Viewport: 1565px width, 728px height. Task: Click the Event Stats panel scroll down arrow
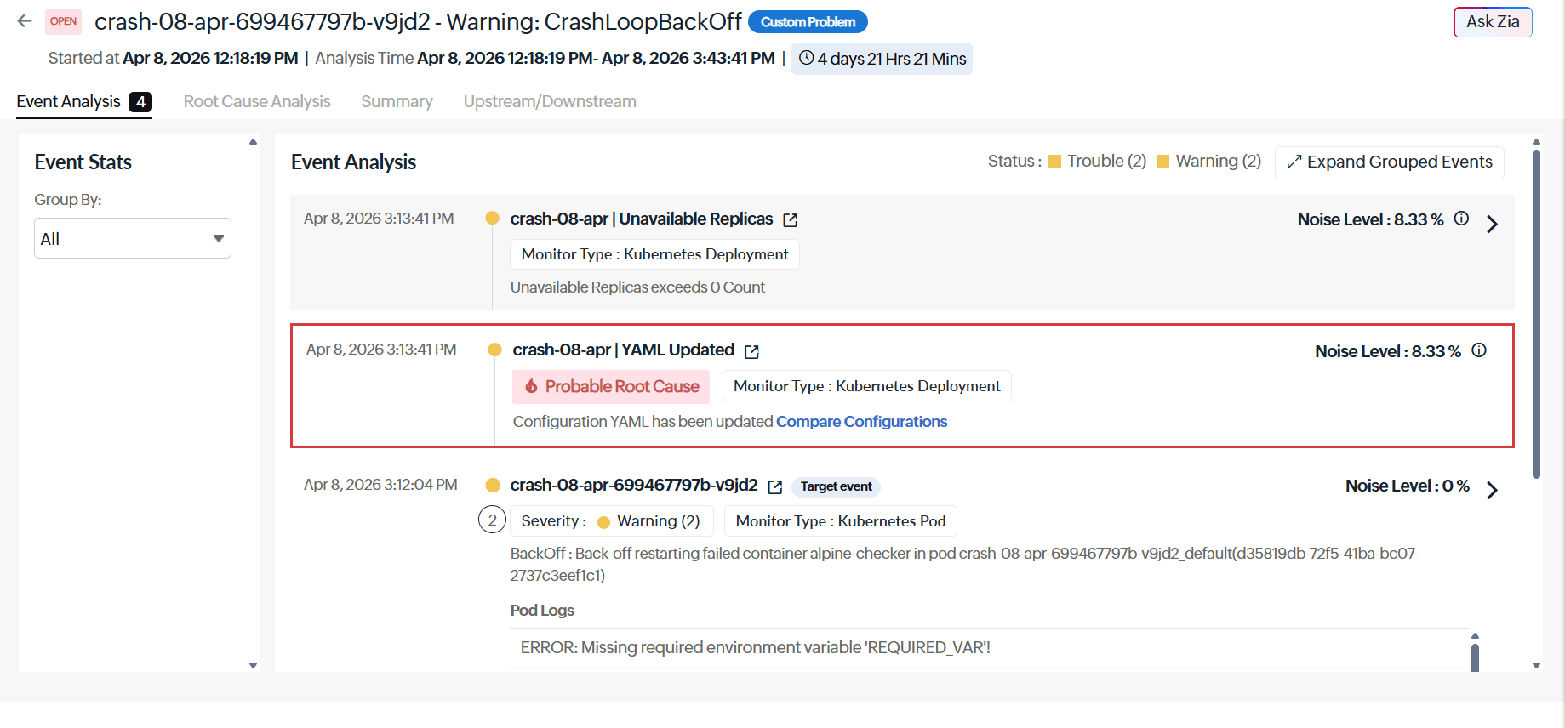click(x=253, y=665)
